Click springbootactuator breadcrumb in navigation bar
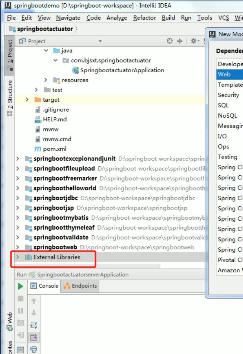243x354 pixels. (x=45, y=29)
